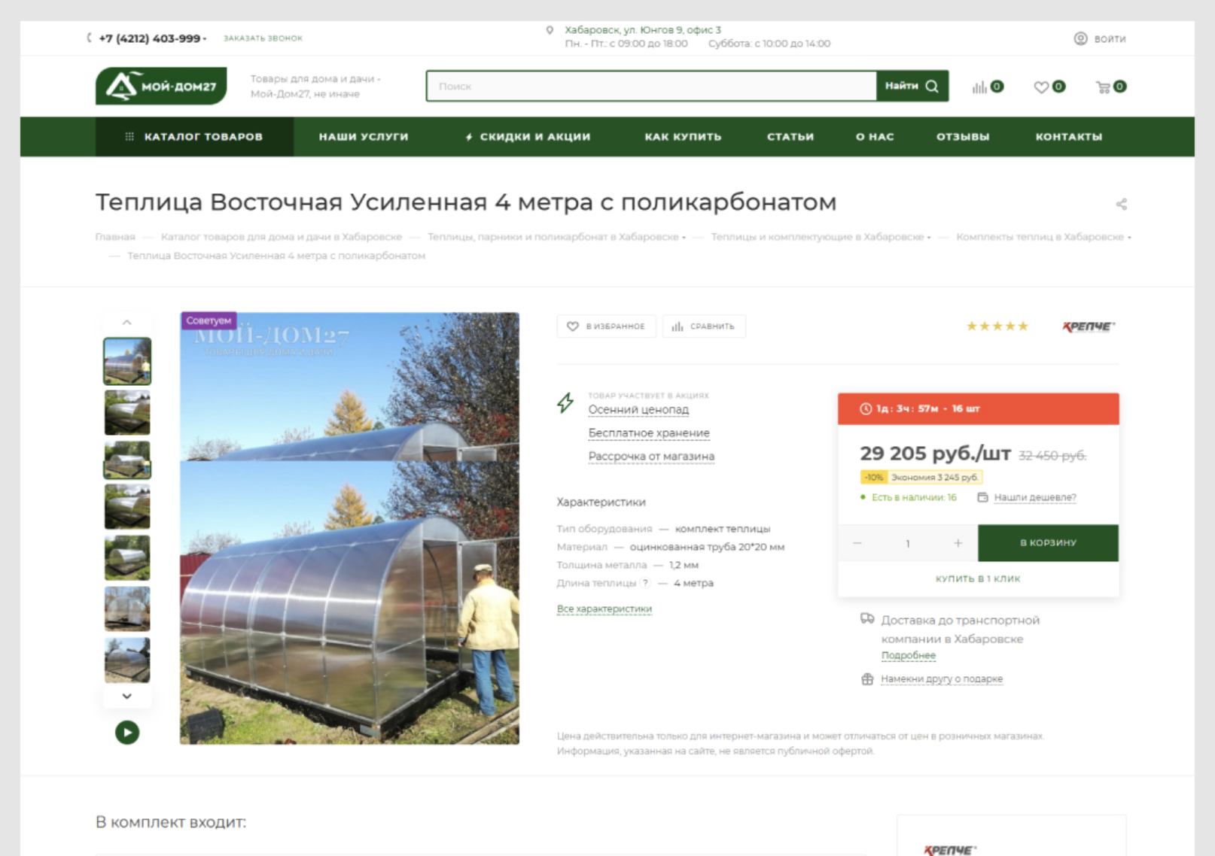Click the share icon beside product title

point(1121,204)
